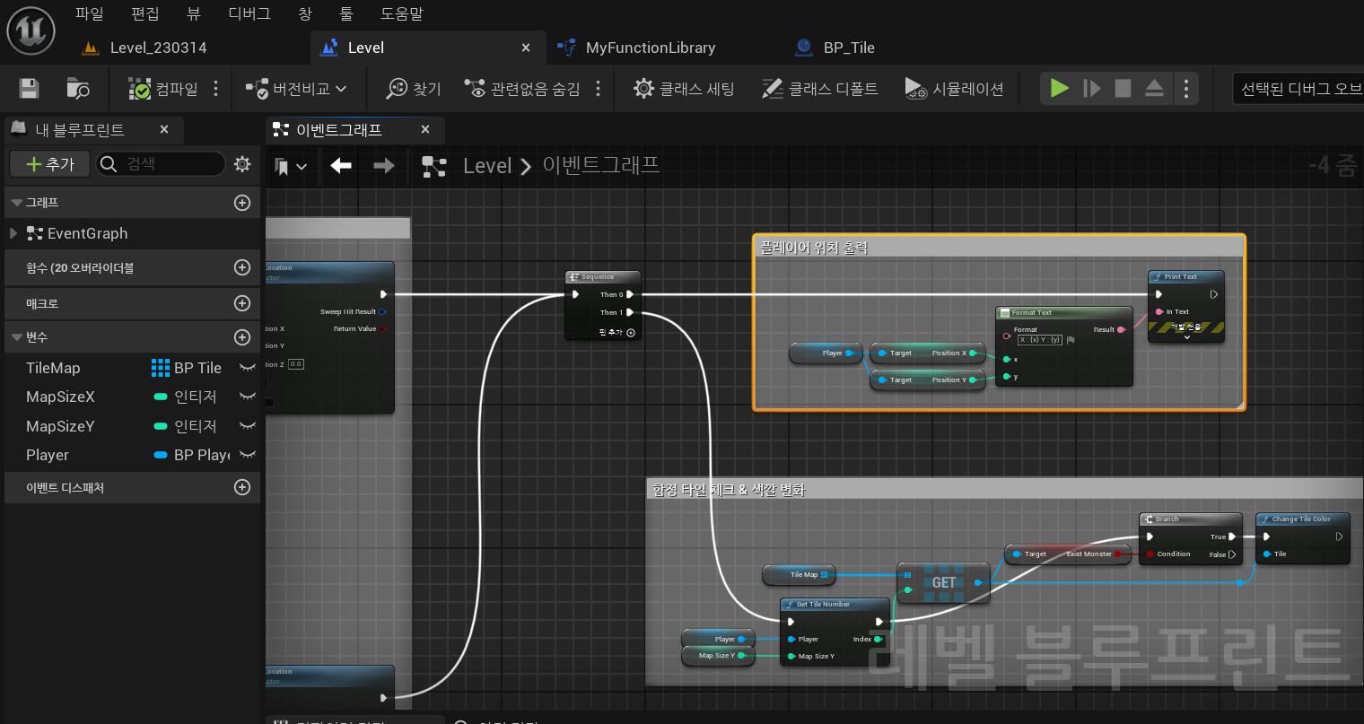
Task: Open the MapSizeY 인티저 type dropdown
Action: [x=187, y=426]
